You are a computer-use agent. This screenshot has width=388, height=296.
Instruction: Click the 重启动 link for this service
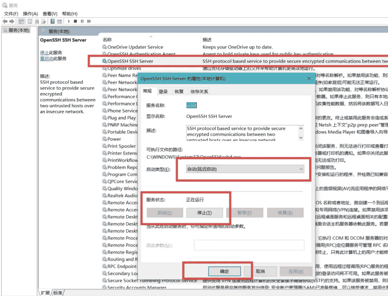click(47, 59)
